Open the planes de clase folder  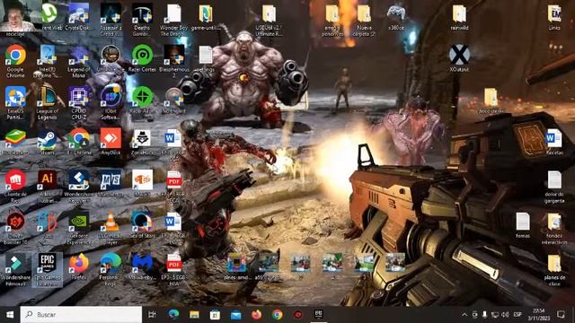pyautogui.click(x=554, y=269)
